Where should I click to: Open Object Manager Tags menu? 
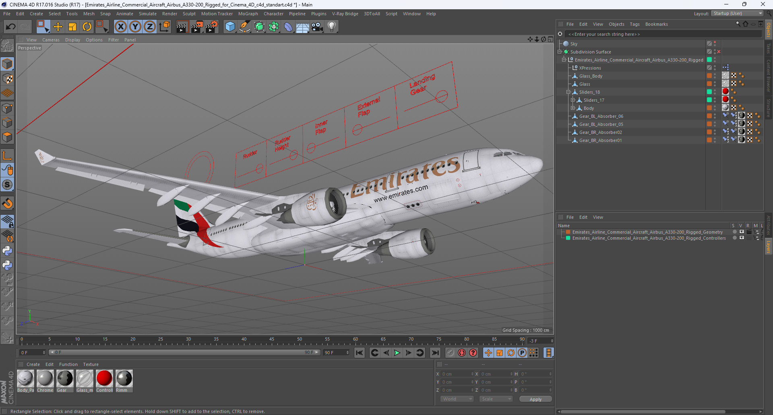[635, 24]
